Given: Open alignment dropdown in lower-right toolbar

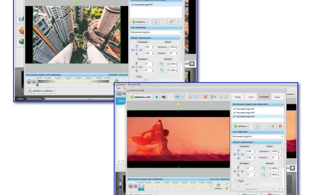Looking at the screenshot, I should point(213,97).
